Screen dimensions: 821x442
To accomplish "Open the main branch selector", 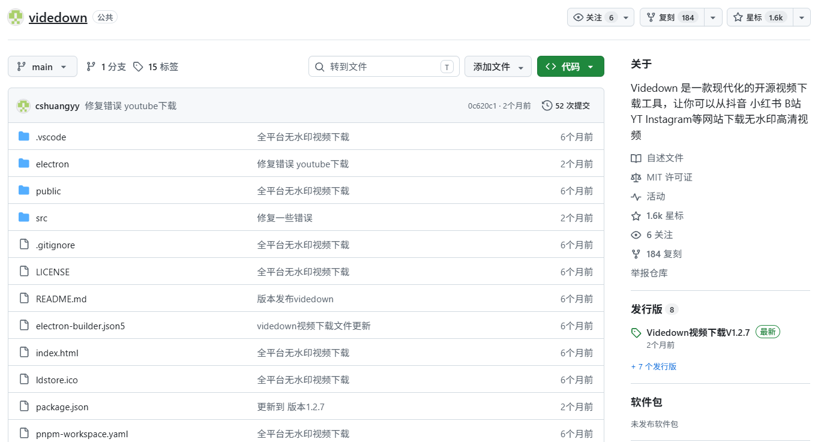I will (x=43, y=67).
